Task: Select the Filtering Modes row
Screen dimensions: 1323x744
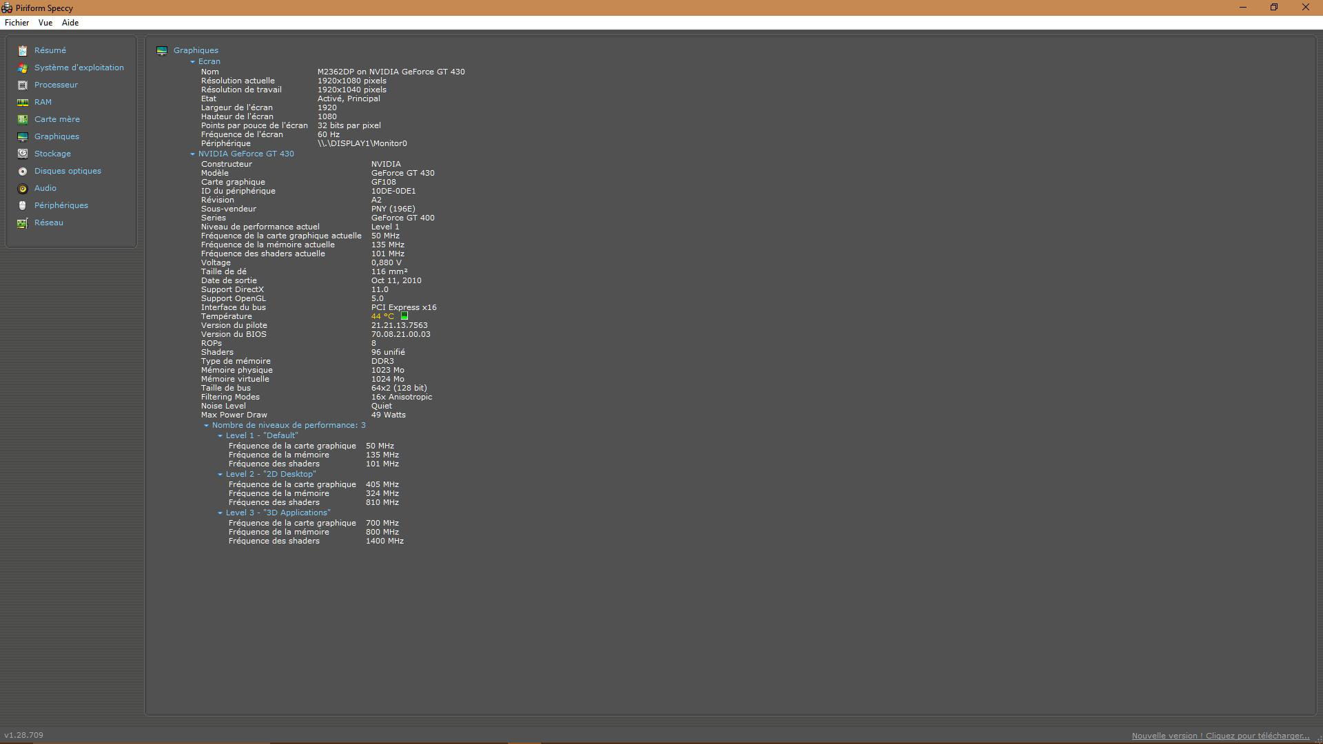Action: point(317,397)
